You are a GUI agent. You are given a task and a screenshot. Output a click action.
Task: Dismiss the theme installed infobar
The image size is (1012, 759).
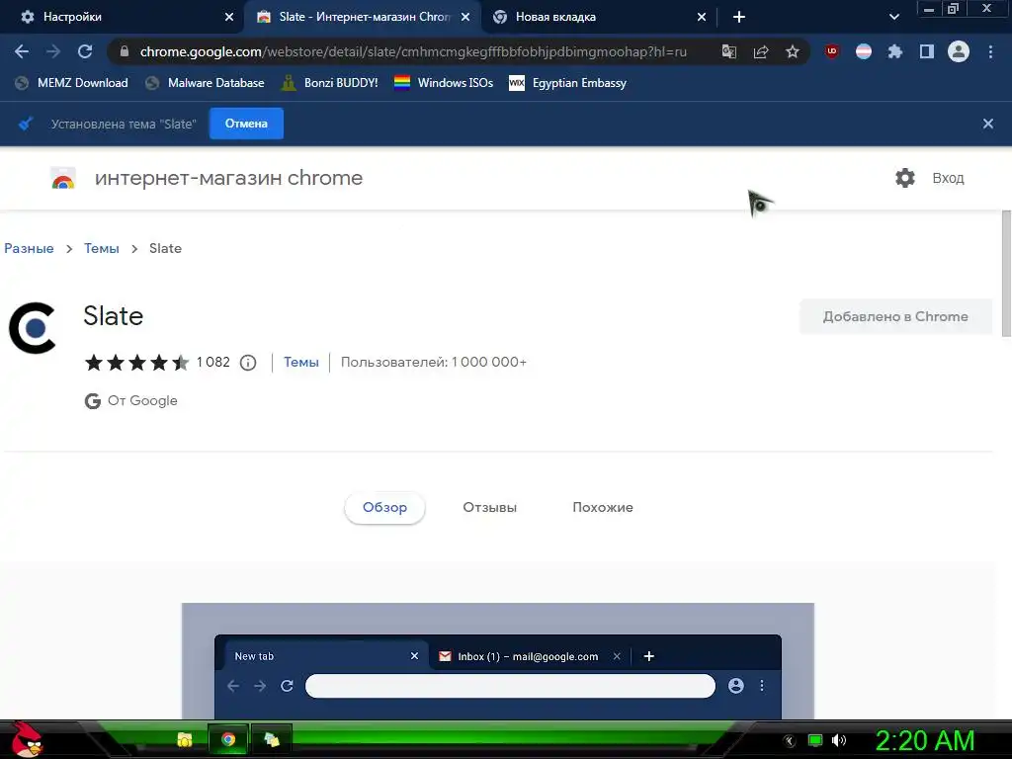point(988,124)
